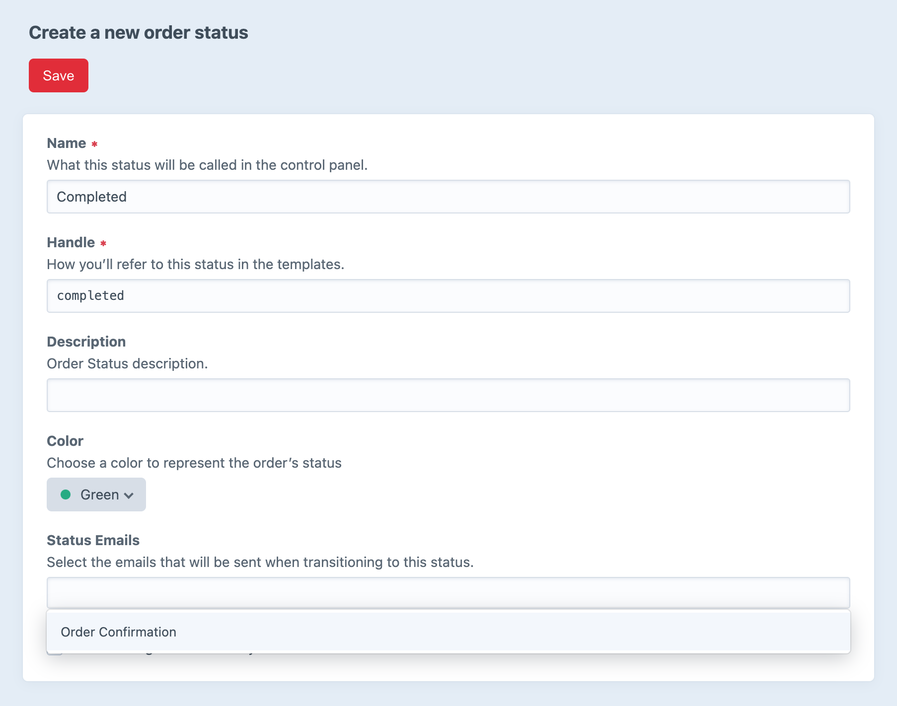Click the 'Select the emails' instruction text

coord(260,562)
